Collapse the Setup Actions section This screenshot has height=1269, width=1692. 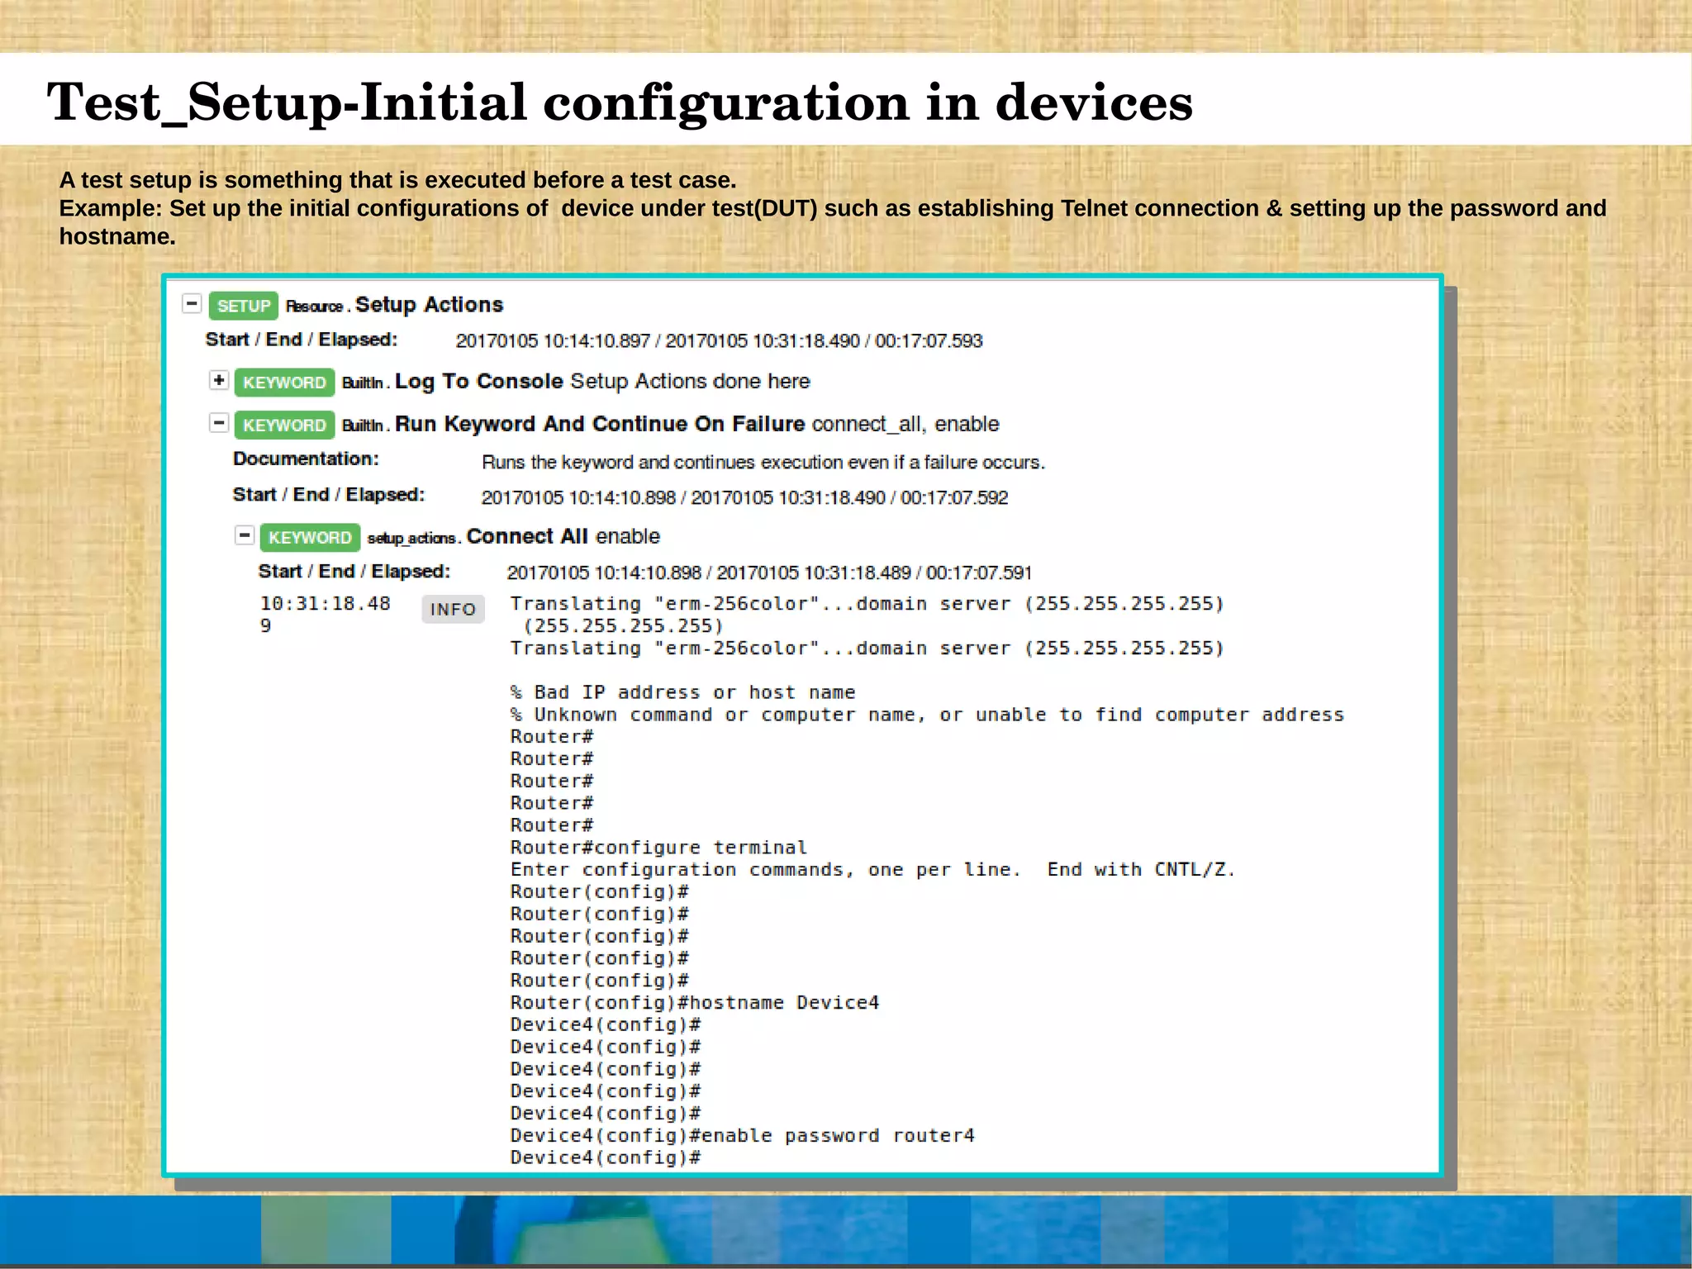coord(192,304)
